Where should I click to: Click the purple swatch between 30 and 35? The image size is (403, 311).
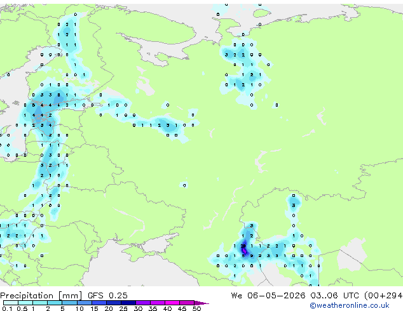143,303
